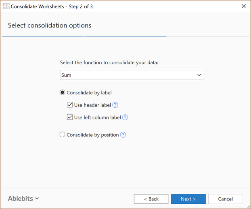Open help for Use left column label

point(125,117)
